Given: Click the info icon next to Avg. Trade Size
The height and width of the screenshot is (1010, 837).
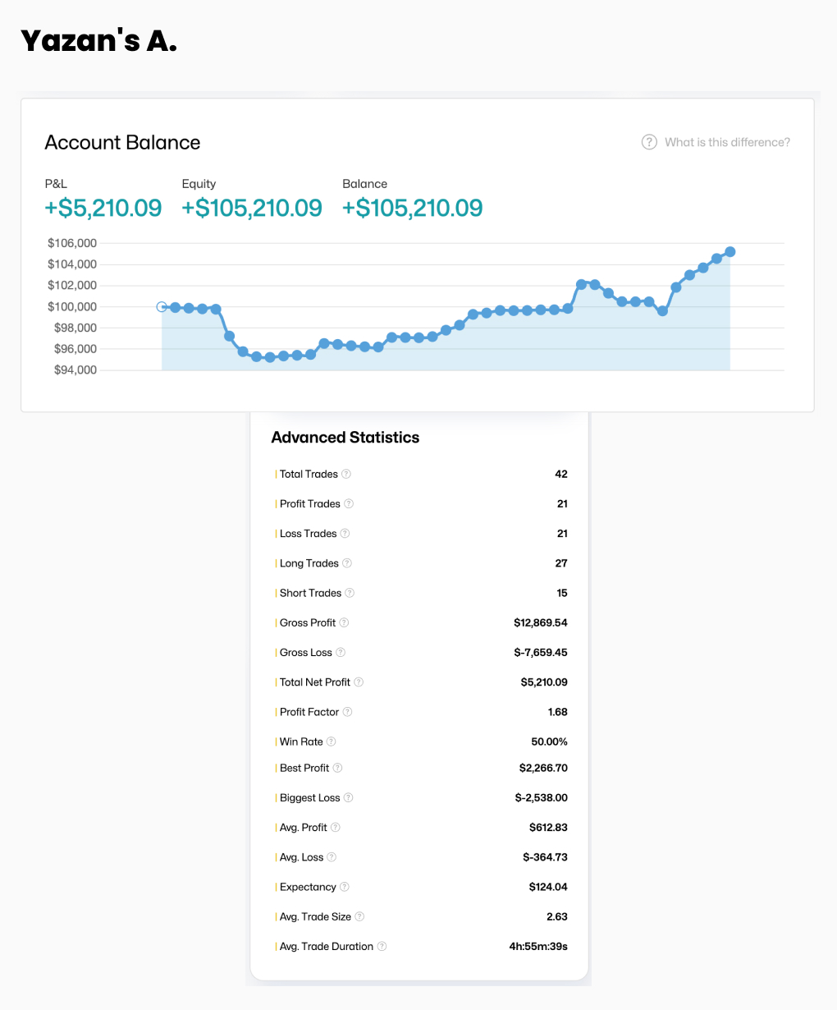Looking at the screenshot, I should (x=359, y=916).
